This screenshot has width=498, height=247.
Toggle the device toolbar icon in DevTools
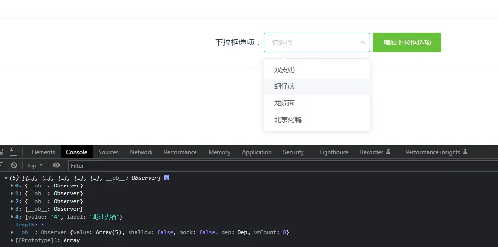[13, 152]
